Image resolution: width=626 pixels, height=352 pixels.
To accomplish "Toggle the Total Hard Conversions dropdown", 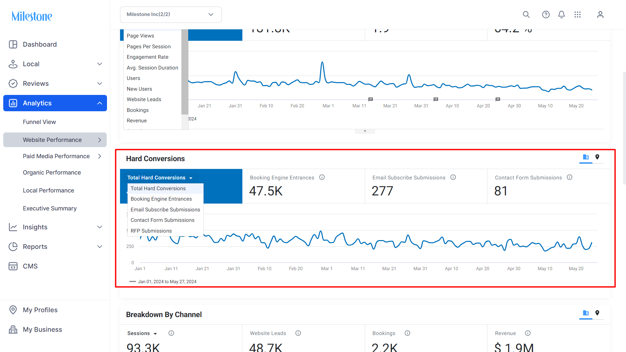I will click(x=160, y=178).
